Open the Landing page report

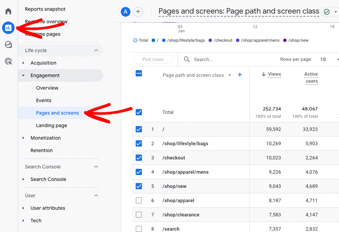tap(52, 125)
